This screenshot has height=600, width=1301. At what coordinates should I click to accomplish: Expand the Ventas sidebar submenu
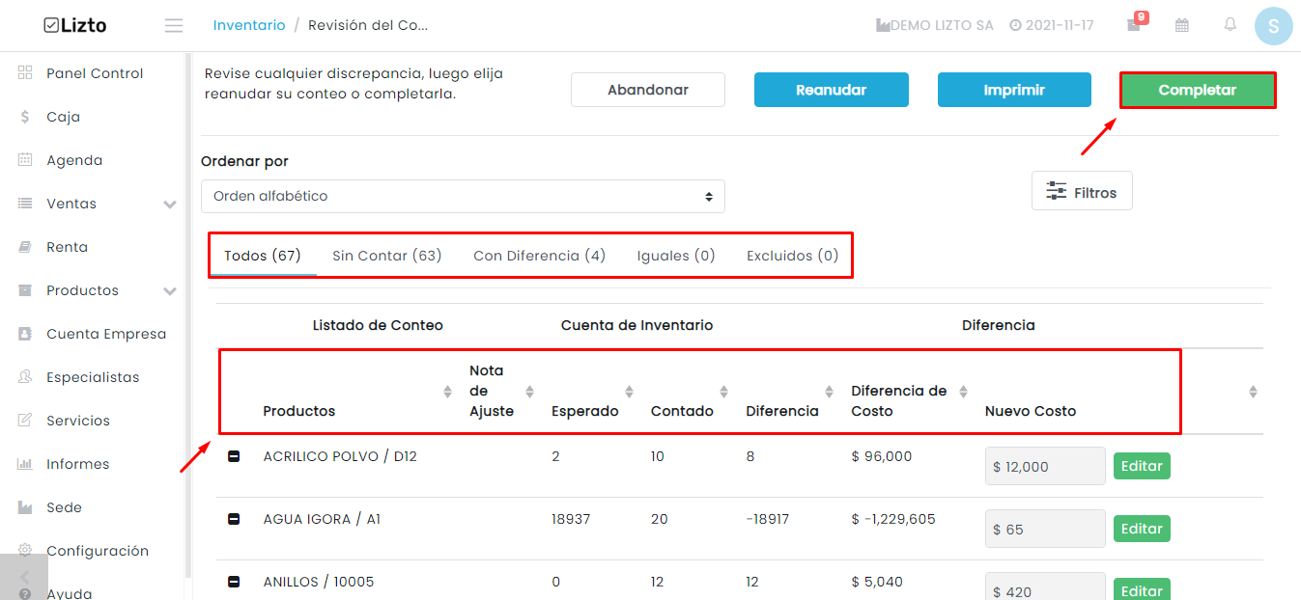170,205
